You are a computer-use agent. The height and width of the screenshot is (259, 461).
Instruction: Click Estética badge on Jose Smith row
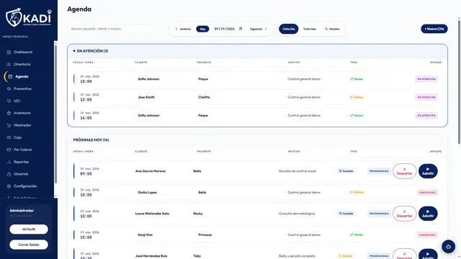pos(357,97)
